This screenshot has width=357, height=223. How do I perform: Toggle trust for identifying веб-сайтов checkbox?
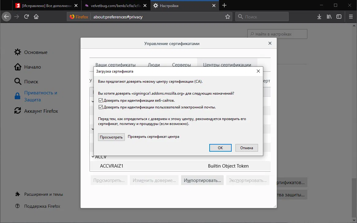pyautogui.click(x=101, y=100)
